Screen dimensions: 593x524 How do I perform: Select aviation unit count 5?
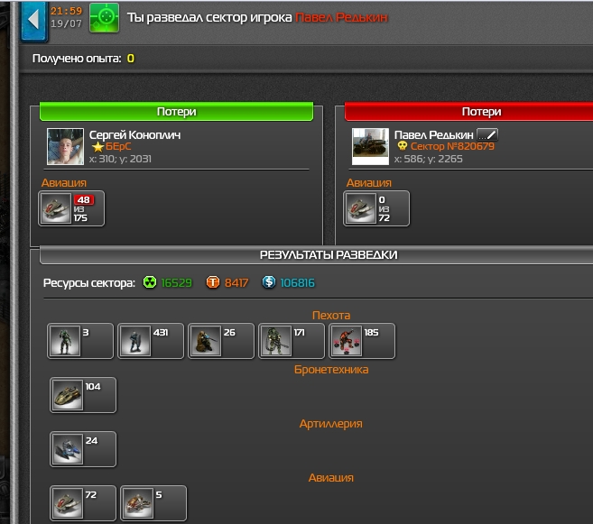pos(153,503)
